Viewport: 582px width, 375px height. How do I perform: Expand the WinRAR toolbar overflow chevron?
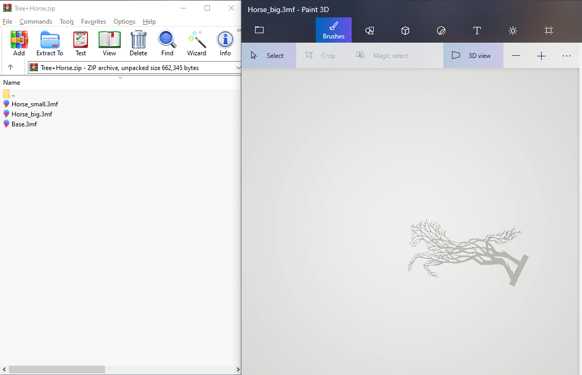click(x=239, y=31)
